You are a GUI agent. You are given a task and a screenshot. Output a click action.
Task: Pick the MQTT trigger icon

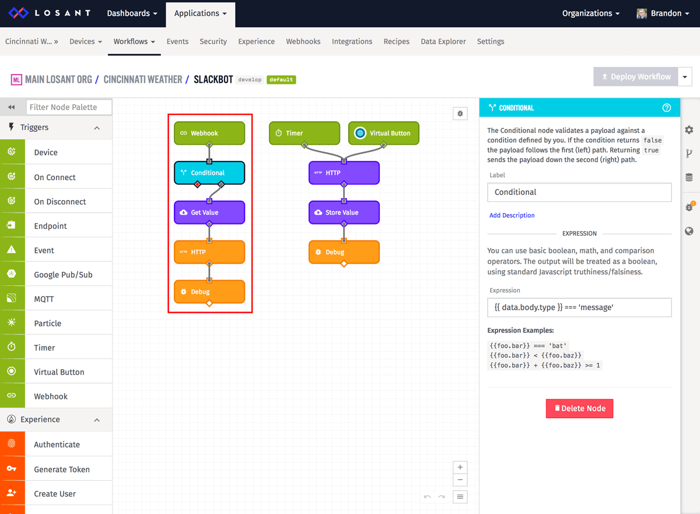pyautogui.click(x=12, y=299)
